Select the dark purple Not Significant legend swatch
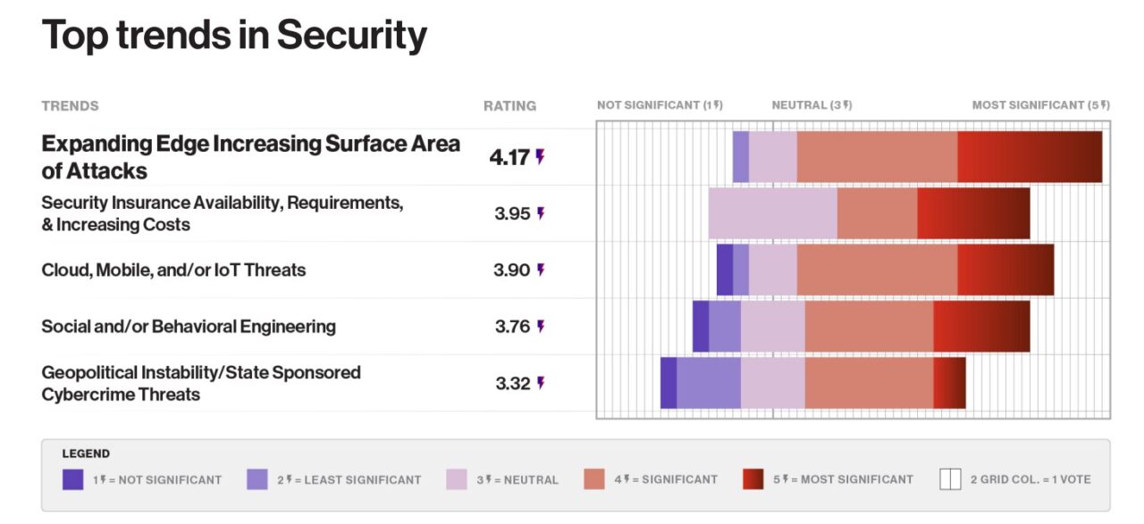The width and height of the screenshot is (1144, 524). [x=72, y=479]
